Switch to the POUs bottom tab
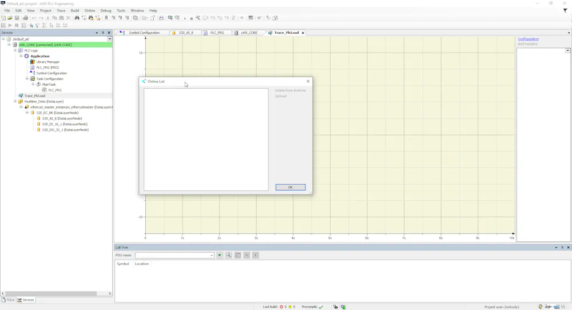 coord(8,300)
